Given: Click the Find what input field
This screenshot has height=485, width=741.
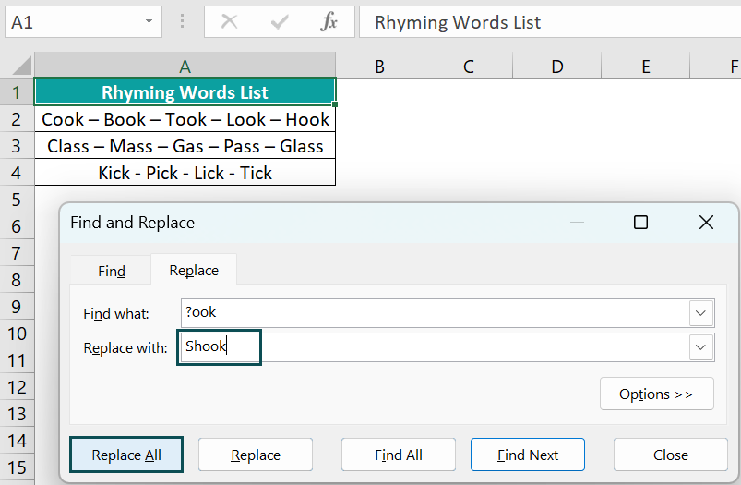Looking at the screenshot, I should [x=435, y=313].
